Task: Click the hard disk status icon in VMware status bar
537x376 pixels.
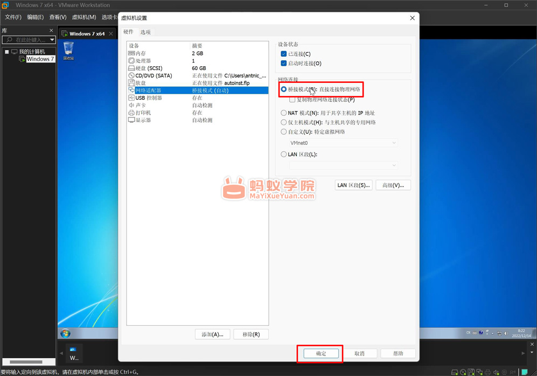Action: pos(455,372)
